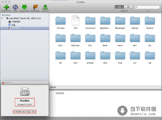Close the iFunBox About window
162x120 pixels.
point(3,83)
